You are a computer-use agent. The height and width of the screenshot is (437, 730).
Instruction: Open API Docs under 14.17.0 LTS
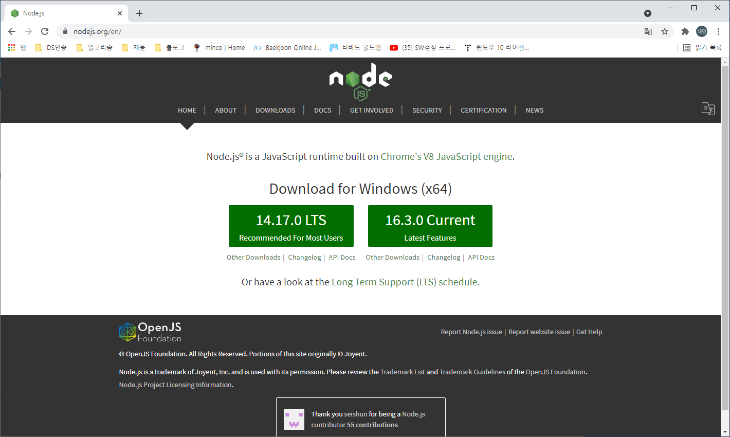tap(342, 257)
